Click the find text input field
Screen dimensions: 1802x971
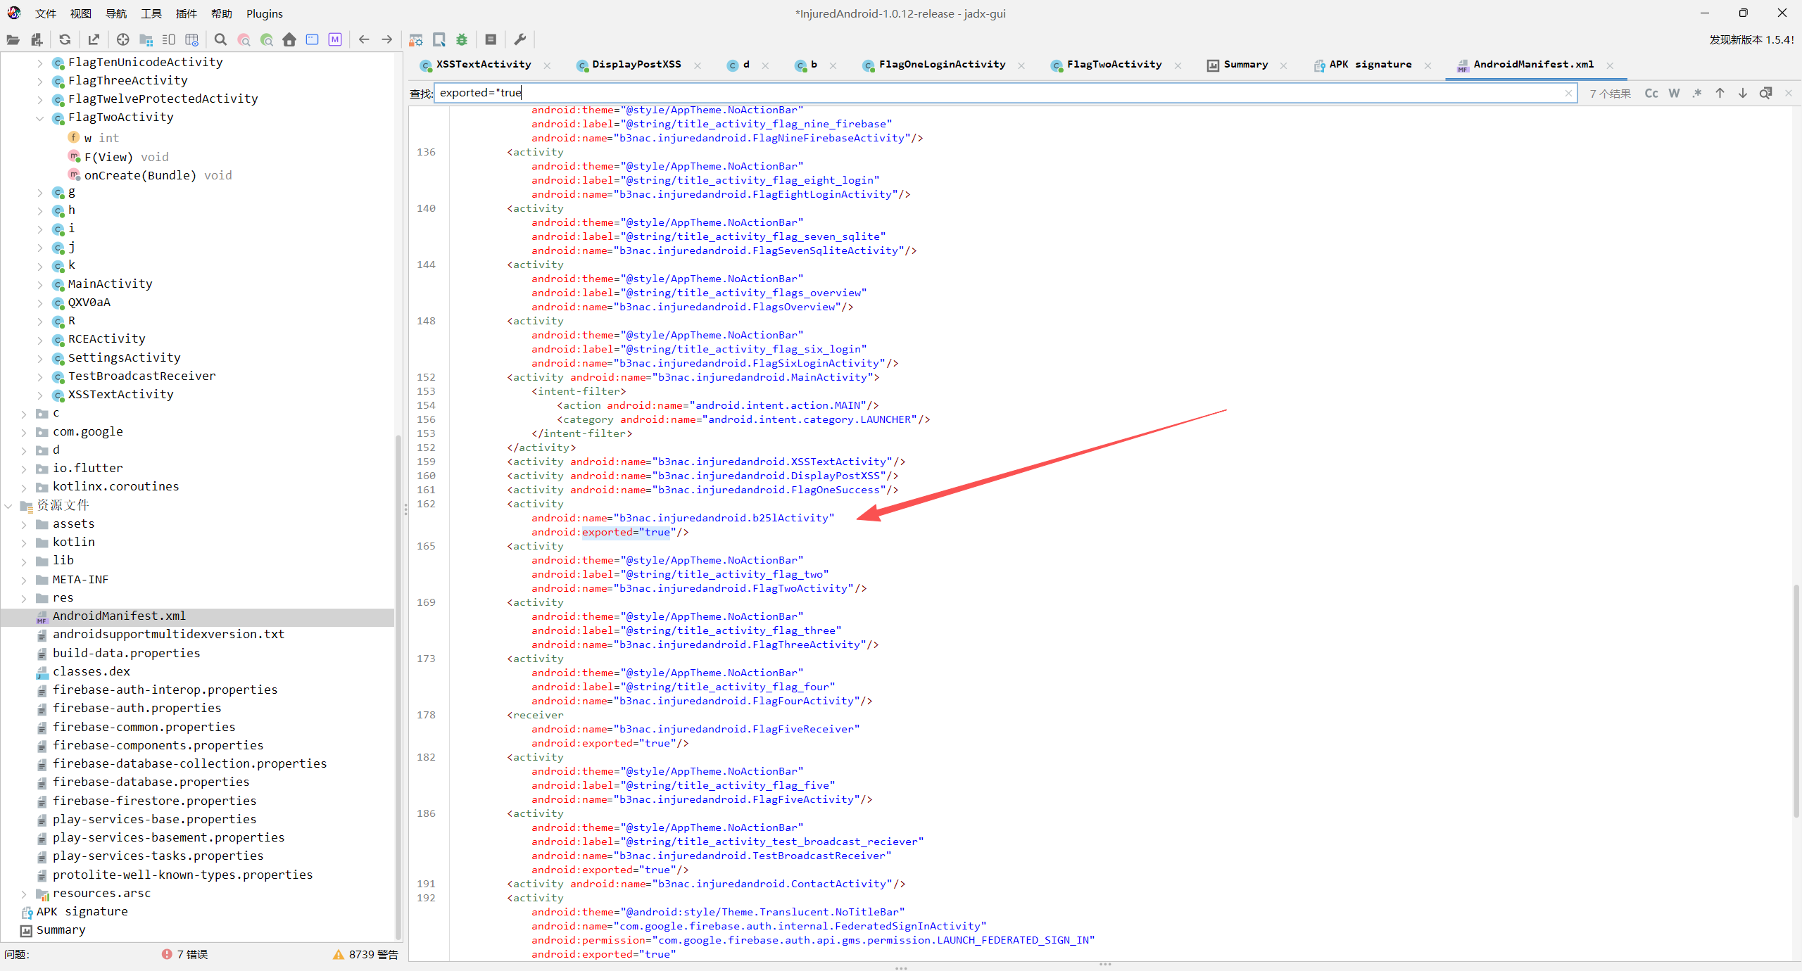985,93
